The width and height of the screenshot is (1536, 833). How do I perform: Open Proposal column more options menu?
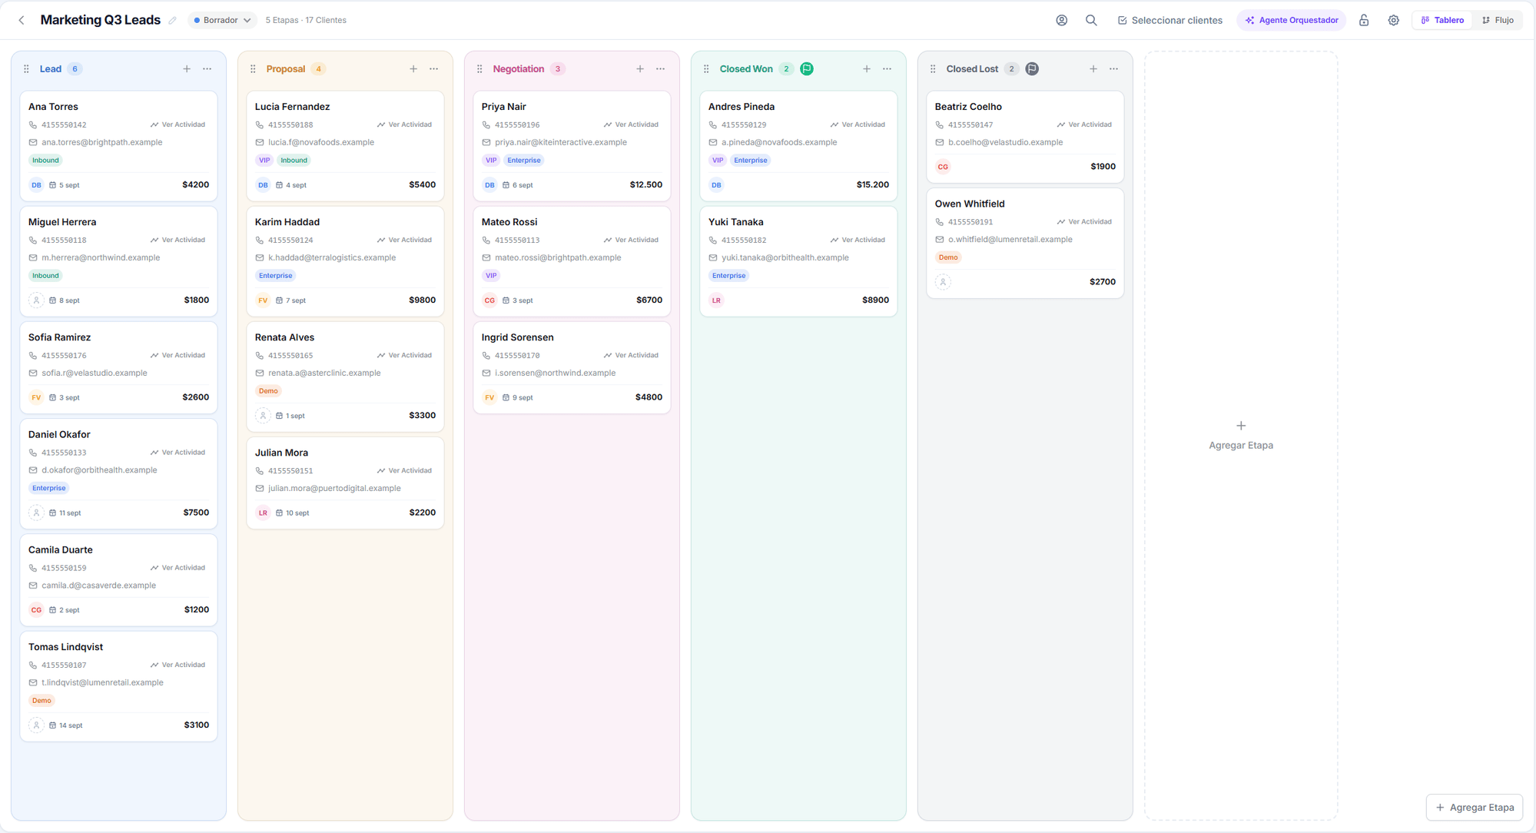pyautogui.click(x=434, y=69)
